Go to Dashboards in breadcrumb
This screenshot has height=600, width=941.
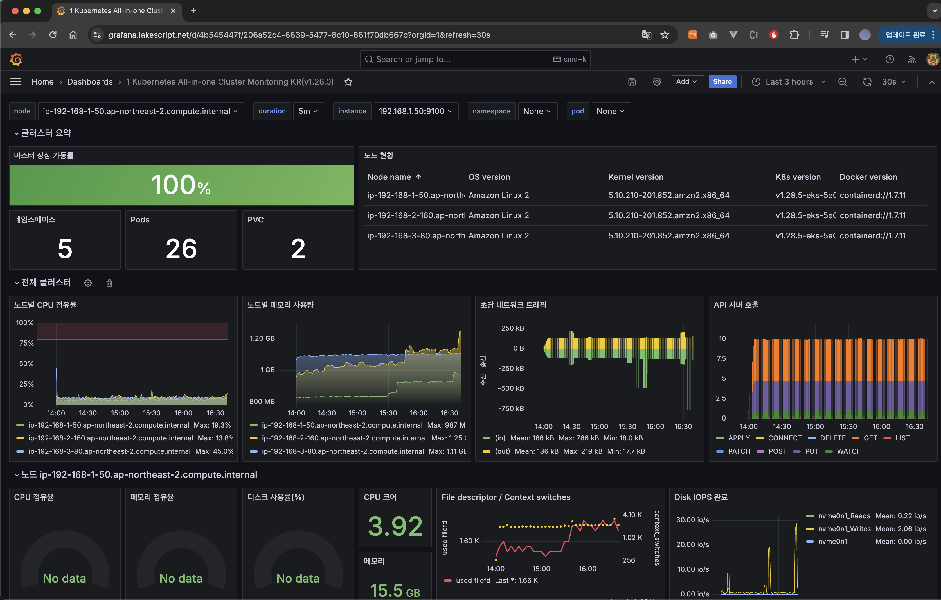click(90, 81)
